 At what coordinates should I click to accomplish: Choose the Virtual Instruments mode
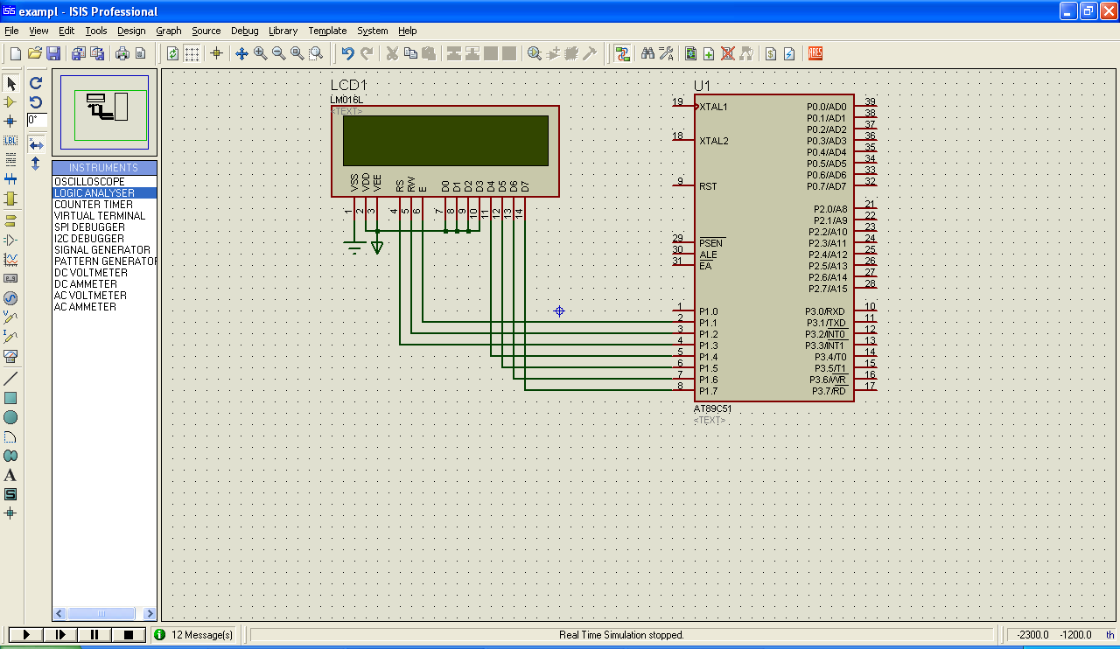[x=10, y=356]
